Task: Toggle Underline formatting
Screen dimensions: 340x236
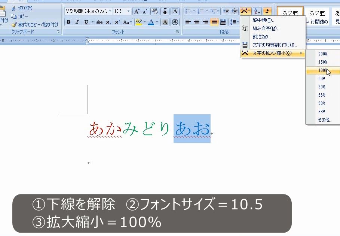Action: 86,22
